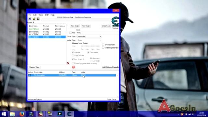Open the Help menu
This screenshot has width=208, height=117.
[53, 15]
